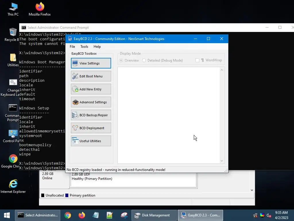Click the network tray icon
The image size is (294, 221).
pos(255,215)
